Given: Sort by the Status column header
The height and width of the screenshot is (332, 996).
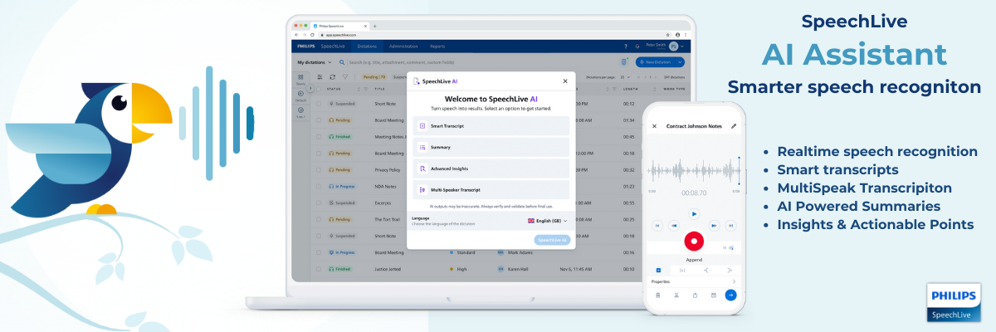Looking at the screenshot, I should 334,89.
